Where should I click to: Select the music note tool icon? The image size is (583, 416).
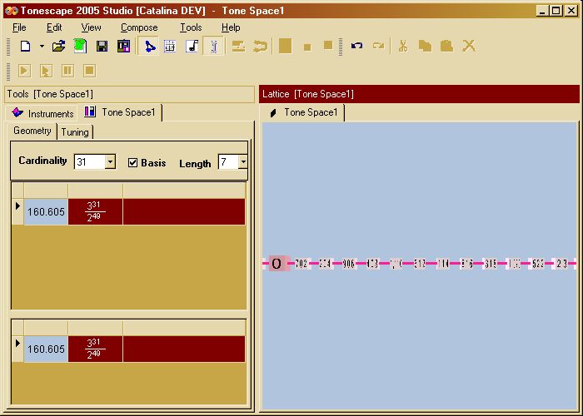192,47
